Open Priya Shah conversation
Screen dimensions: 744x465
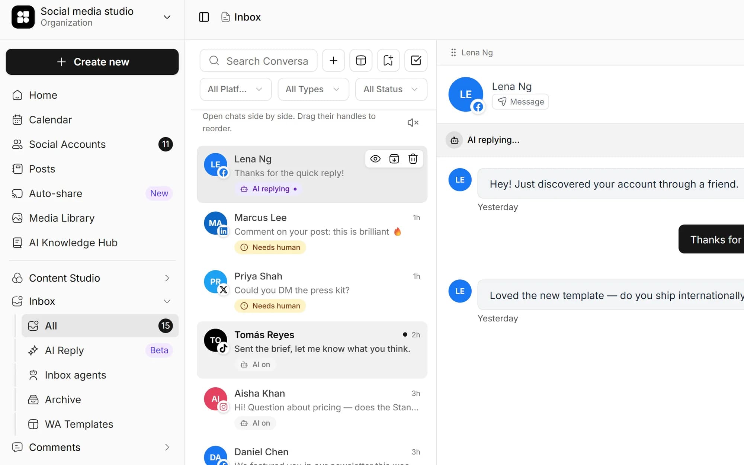point(312,291)
